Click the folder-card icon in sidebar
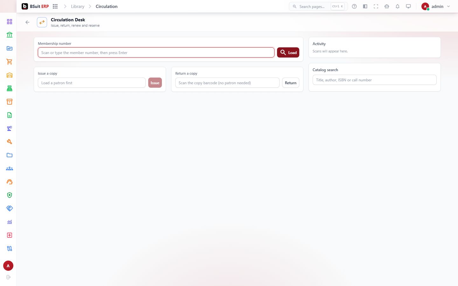Image resolution: width=458 pixels, height=286 pixels. pos(10,48)
